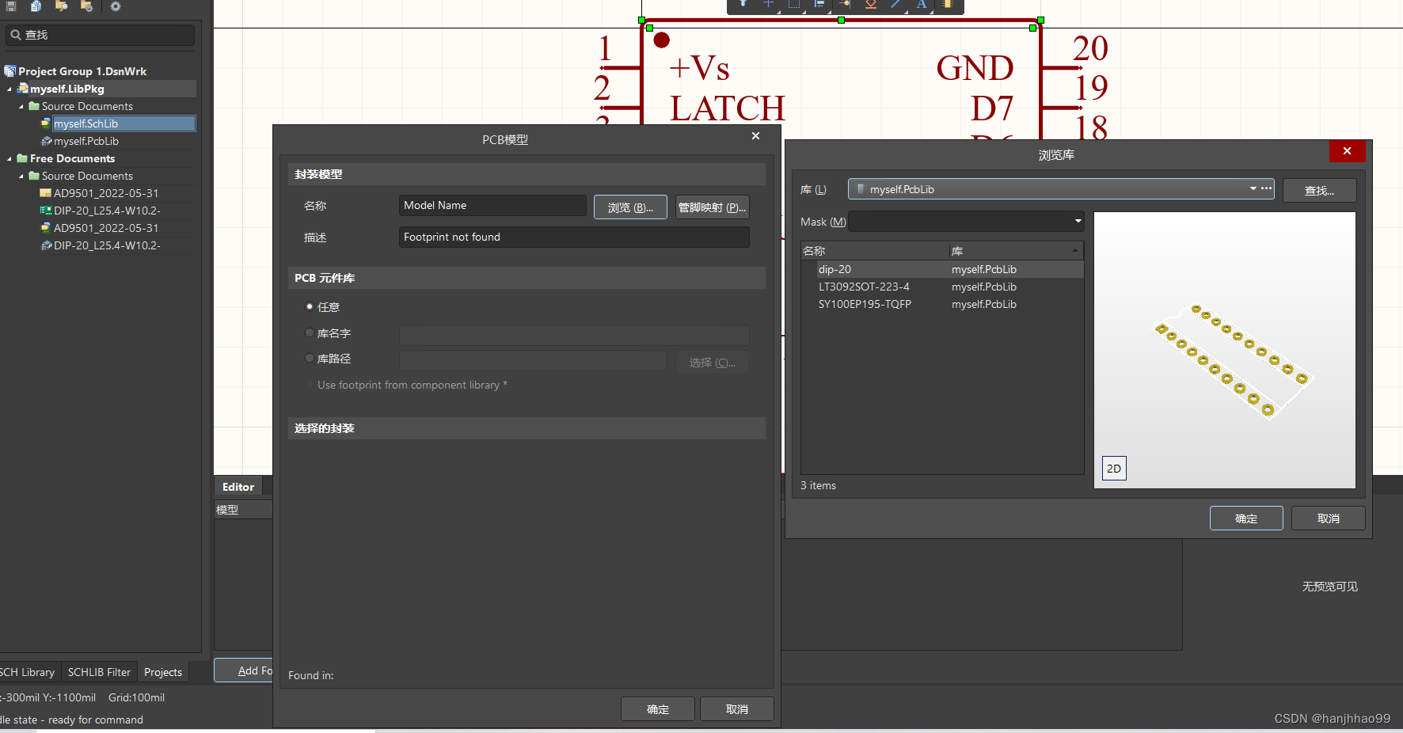This screenshot has height=733, width=1403.
Task: Collapse the Free Documents tree node
Action: [x=10, y=159]
